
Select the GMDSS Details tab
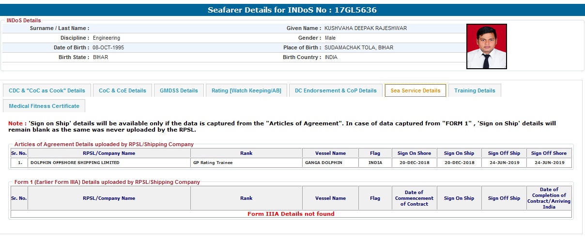click(179, 90)
